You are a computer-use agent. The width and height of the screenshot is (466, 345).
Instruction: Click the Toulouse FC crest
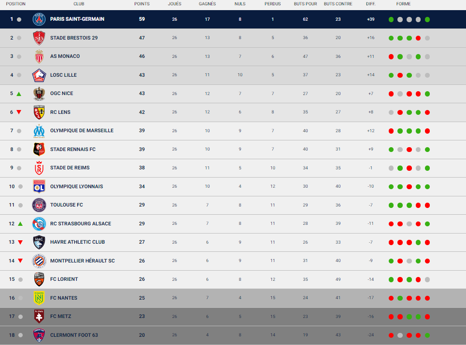click(39, 205)
